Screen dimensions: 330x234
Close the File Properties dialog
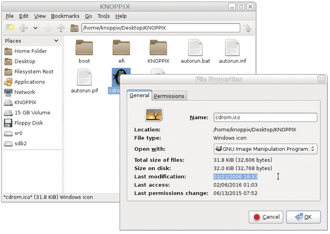click(321, 79)
